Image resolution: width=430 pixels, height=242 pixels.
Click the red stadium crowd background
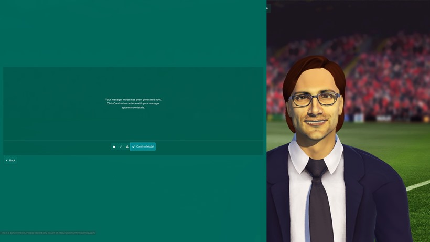pos(390,80)
